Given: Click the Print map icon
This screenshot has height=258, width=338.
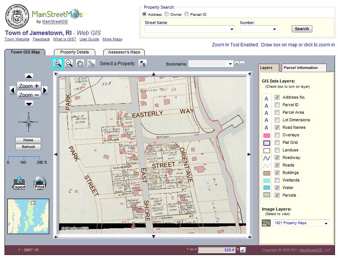Looking at the screenshot, I should (39, 182).
